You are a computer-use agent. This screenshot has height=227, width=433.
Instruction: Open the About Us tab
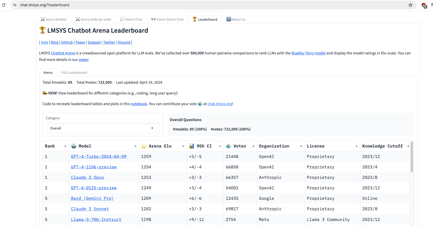tap(236, 19)
